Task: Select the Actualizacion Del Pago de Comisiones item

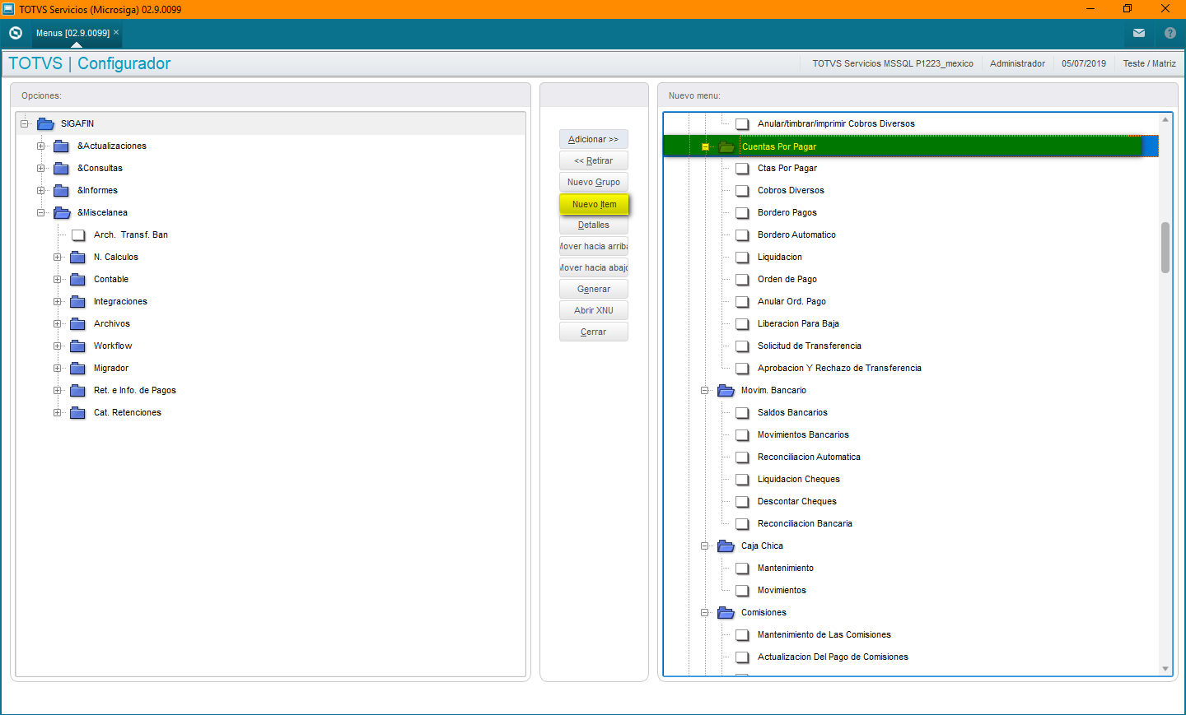Action: point(833,657)
